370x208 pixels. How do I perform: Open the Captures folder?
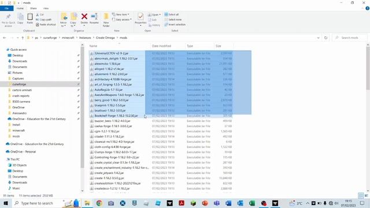(x=18, y=79)
